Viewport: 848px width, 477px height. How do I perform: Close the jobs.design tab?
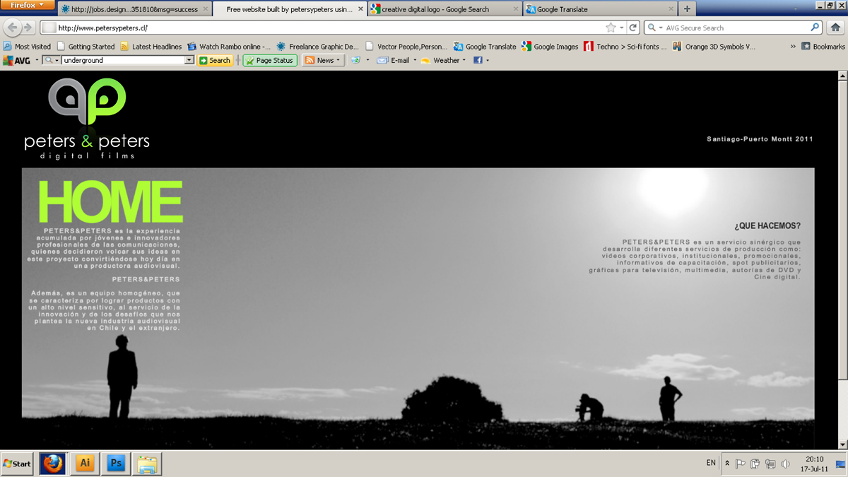coord(206,9)
